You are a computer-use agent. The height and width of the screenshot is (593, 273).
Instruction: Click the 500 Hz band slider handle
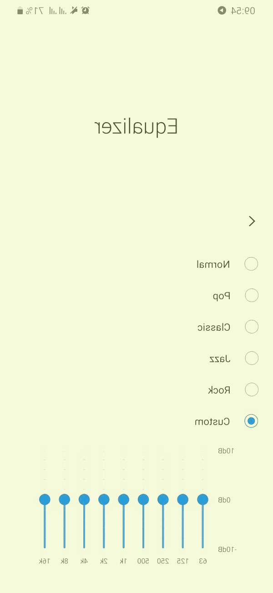click(x=143, y=499)
